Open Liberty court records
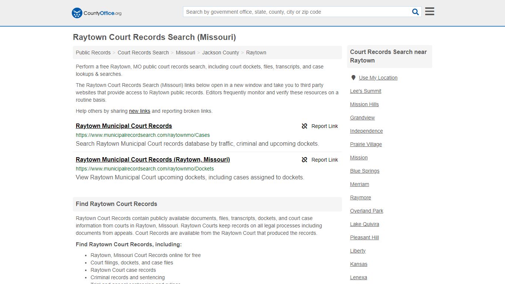 (358, 251)
